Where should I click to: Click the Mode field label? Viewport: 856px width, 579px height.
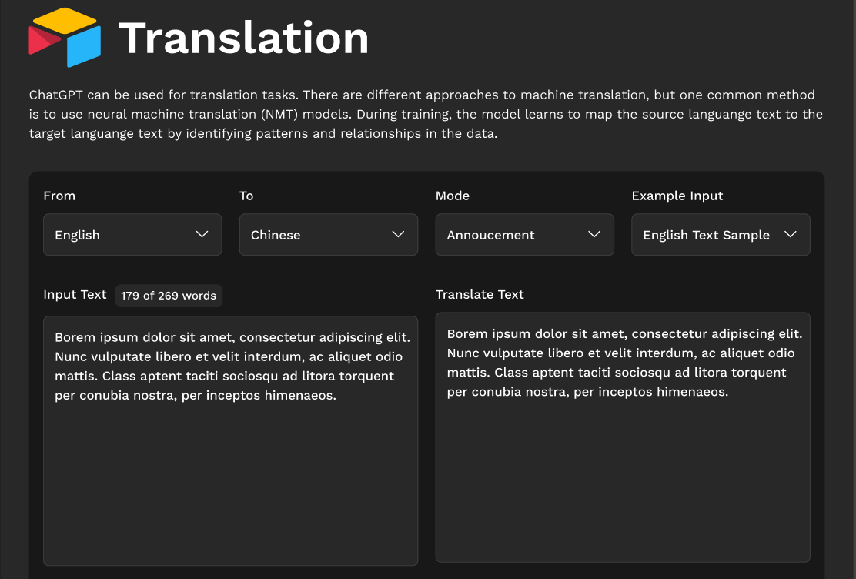453,196
